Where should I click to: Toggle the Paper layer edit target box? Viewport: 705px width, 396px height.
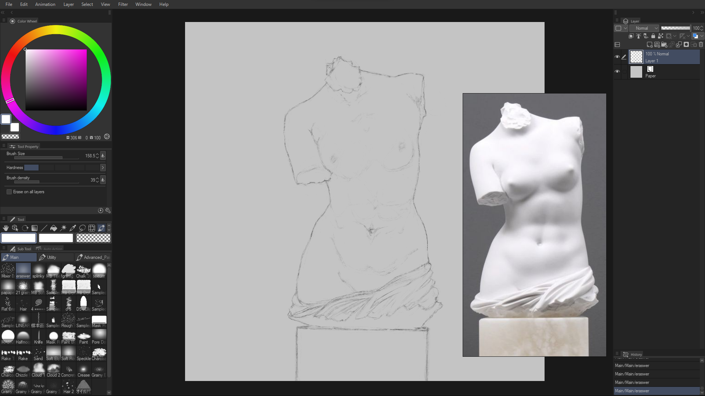pos(624,71)
